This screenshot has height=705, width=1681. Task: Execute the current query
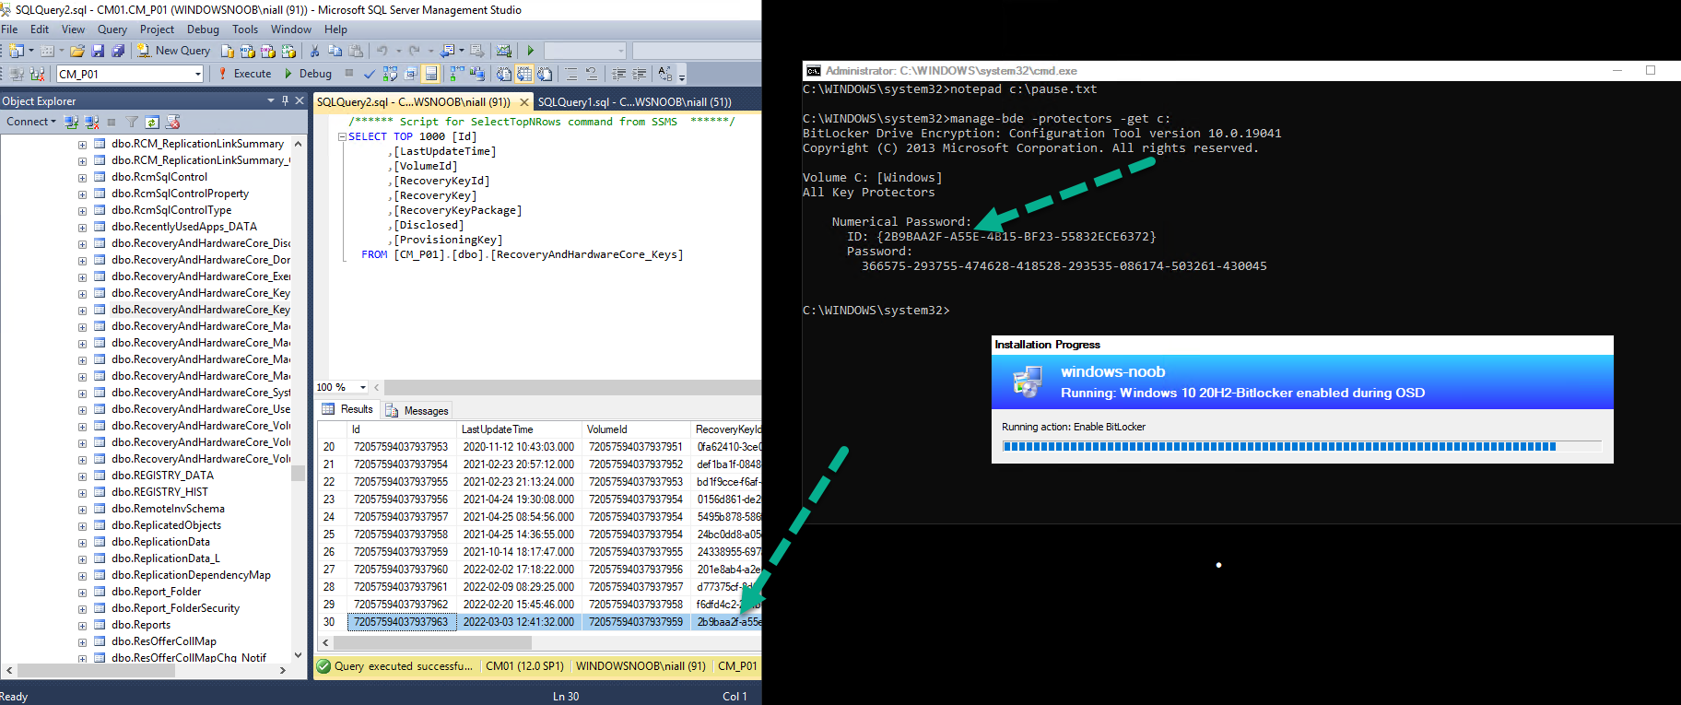(244, 74)
